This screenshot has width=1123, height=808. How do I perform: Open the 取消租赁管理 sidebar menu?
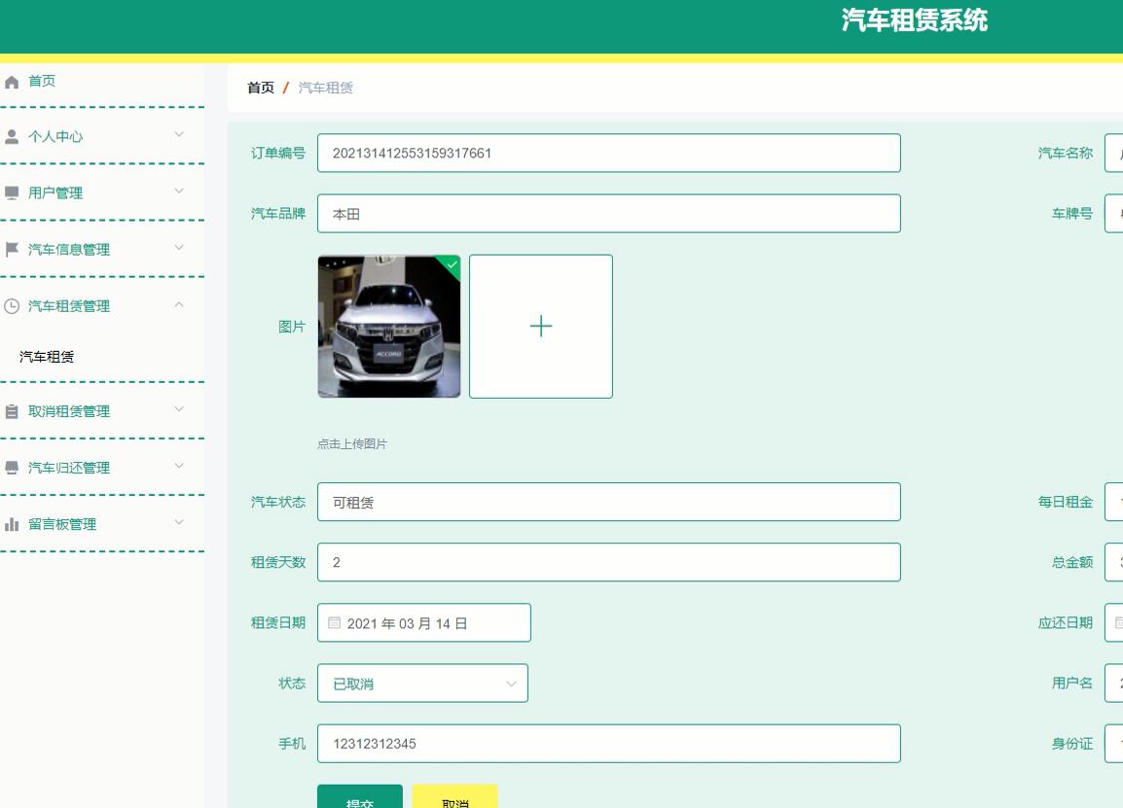[x=69, y=411]
